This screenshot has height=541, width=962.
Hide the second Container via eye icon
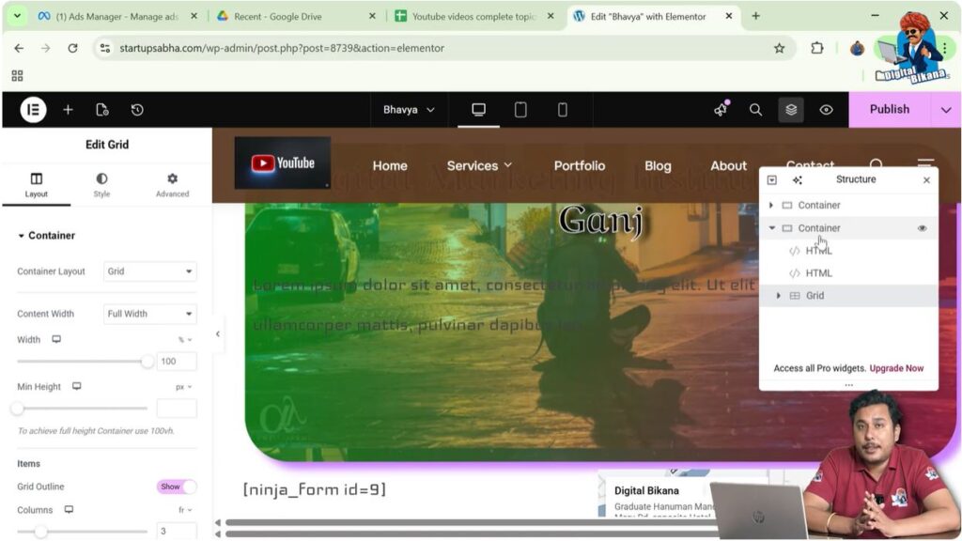tap(922, 228)
